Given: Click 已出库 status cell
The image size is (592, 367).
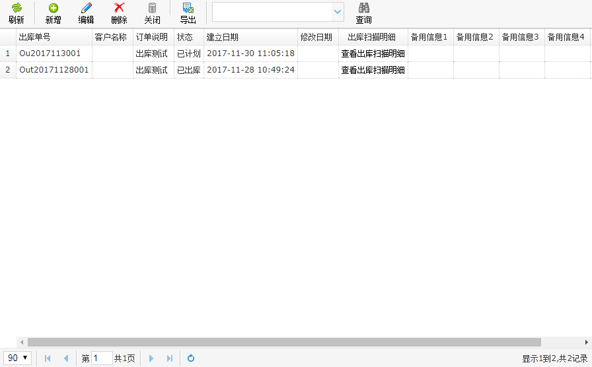Looking at the screenshot, I should pyautogui.click(x=189, y=70).
